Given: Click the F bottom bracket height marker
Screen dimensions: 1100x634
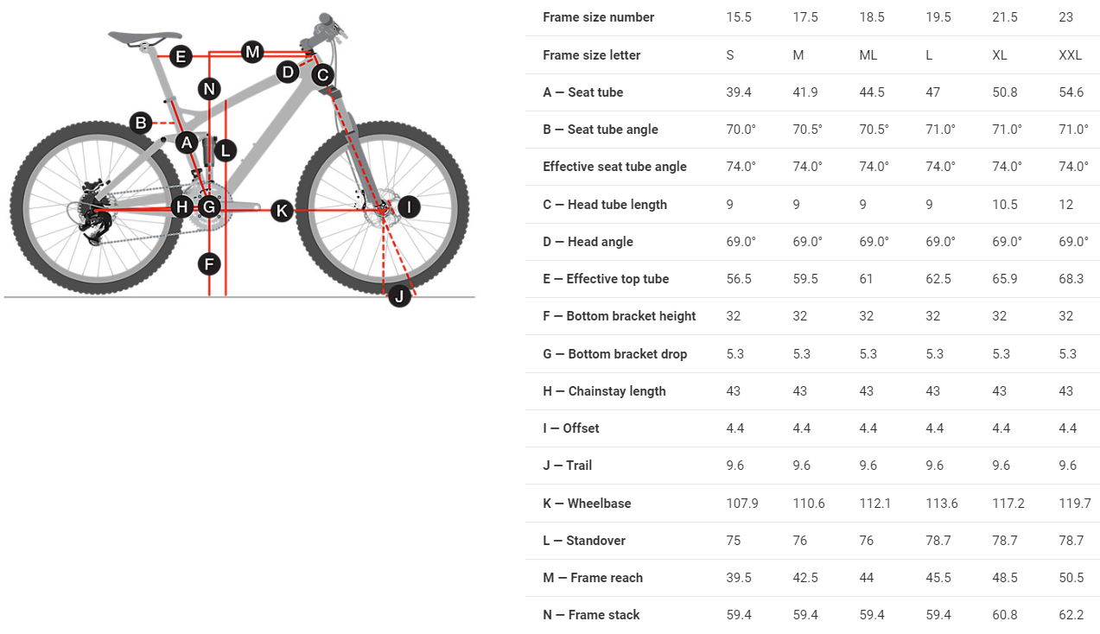Looking at the screenshot, I should (209, 263).
